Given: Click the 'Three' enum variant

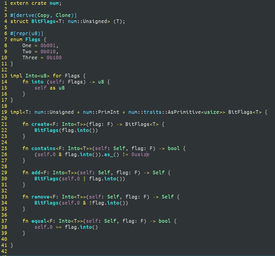Looking at the screenshot, I should point(30,58).
